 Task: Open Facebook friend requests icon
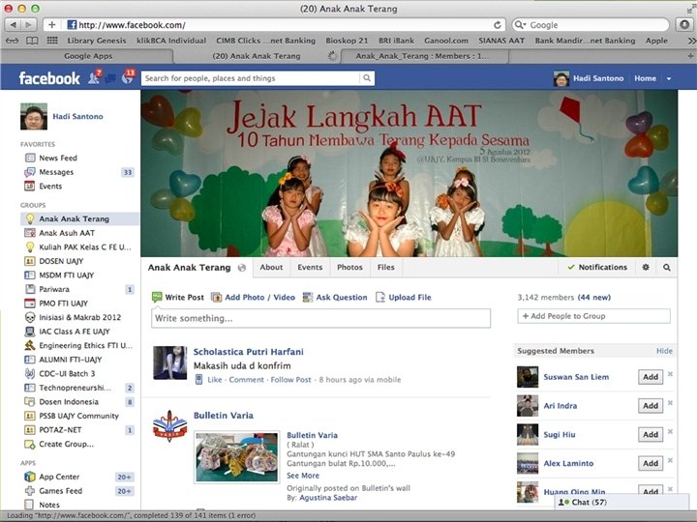tap(94, 77)
